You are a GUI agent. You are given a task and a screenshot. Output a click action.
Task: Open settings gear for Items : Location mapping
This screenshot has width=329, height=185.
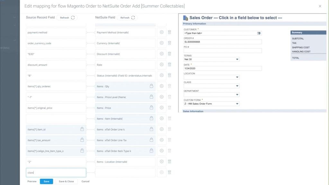click(162, 162)
